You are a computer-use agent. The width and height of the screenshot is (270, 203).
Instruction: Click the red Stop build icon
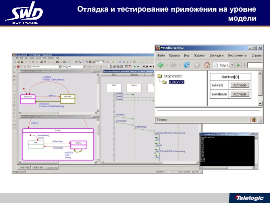click(18, 67)
